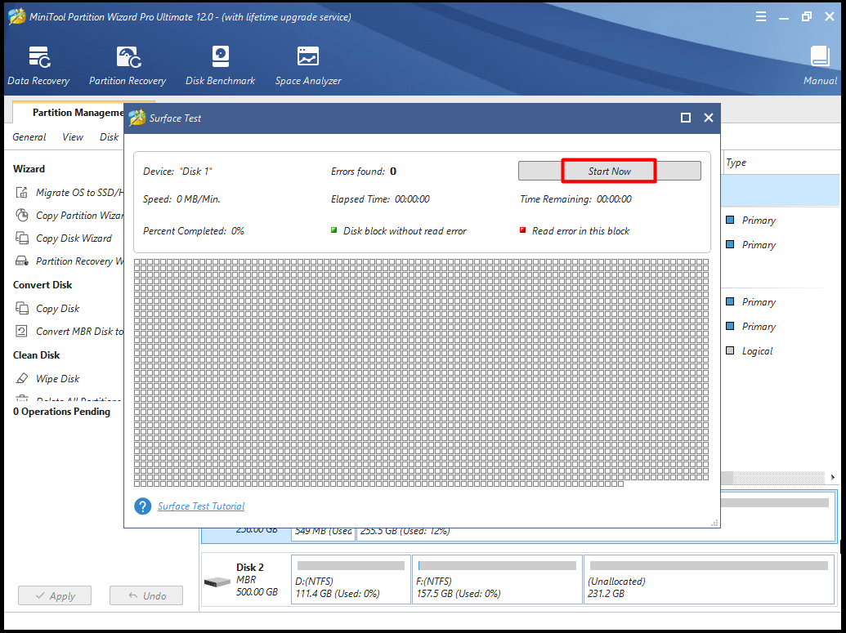Open the Manual book icon
Image resolution: width=846 pixels, height=633 pixels.
pos(820,56)
